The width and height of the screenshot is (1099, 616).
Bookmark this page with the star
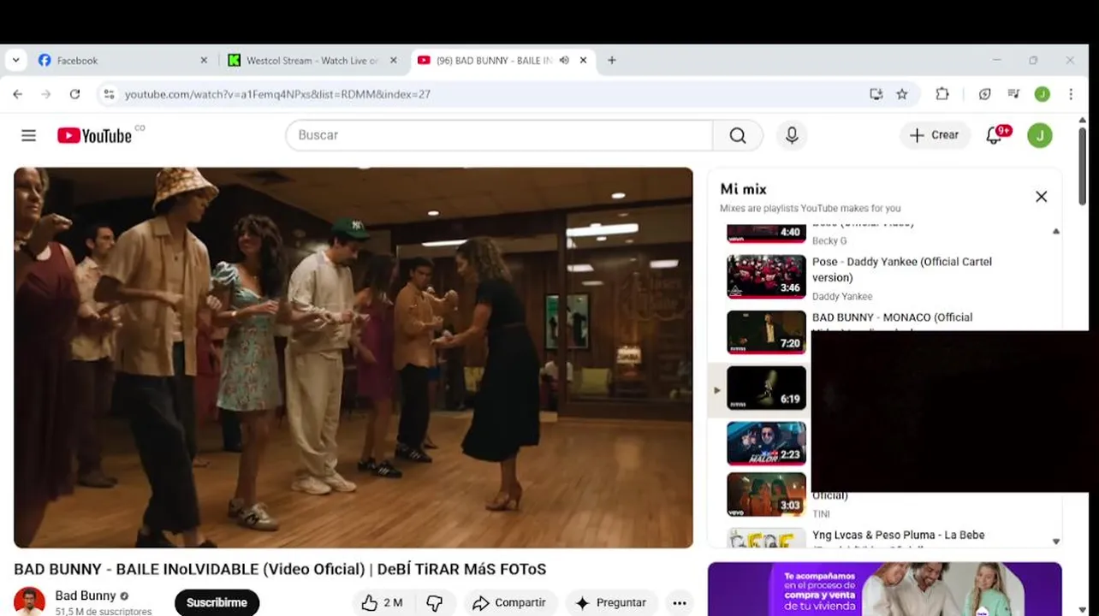tap(902, 94)
